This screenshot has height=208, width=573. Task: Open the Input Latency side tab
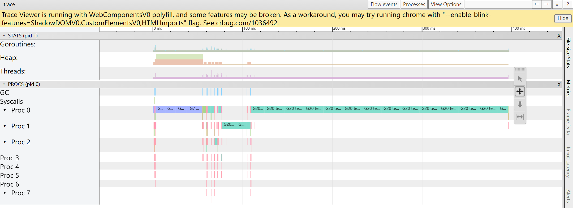point(568,162)
